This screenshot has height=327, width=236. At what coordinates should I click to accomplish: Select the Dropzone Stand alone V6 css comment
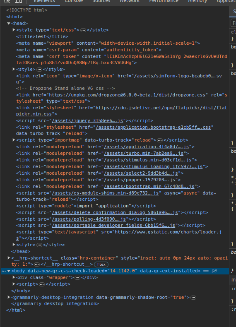tap(65, 89)
